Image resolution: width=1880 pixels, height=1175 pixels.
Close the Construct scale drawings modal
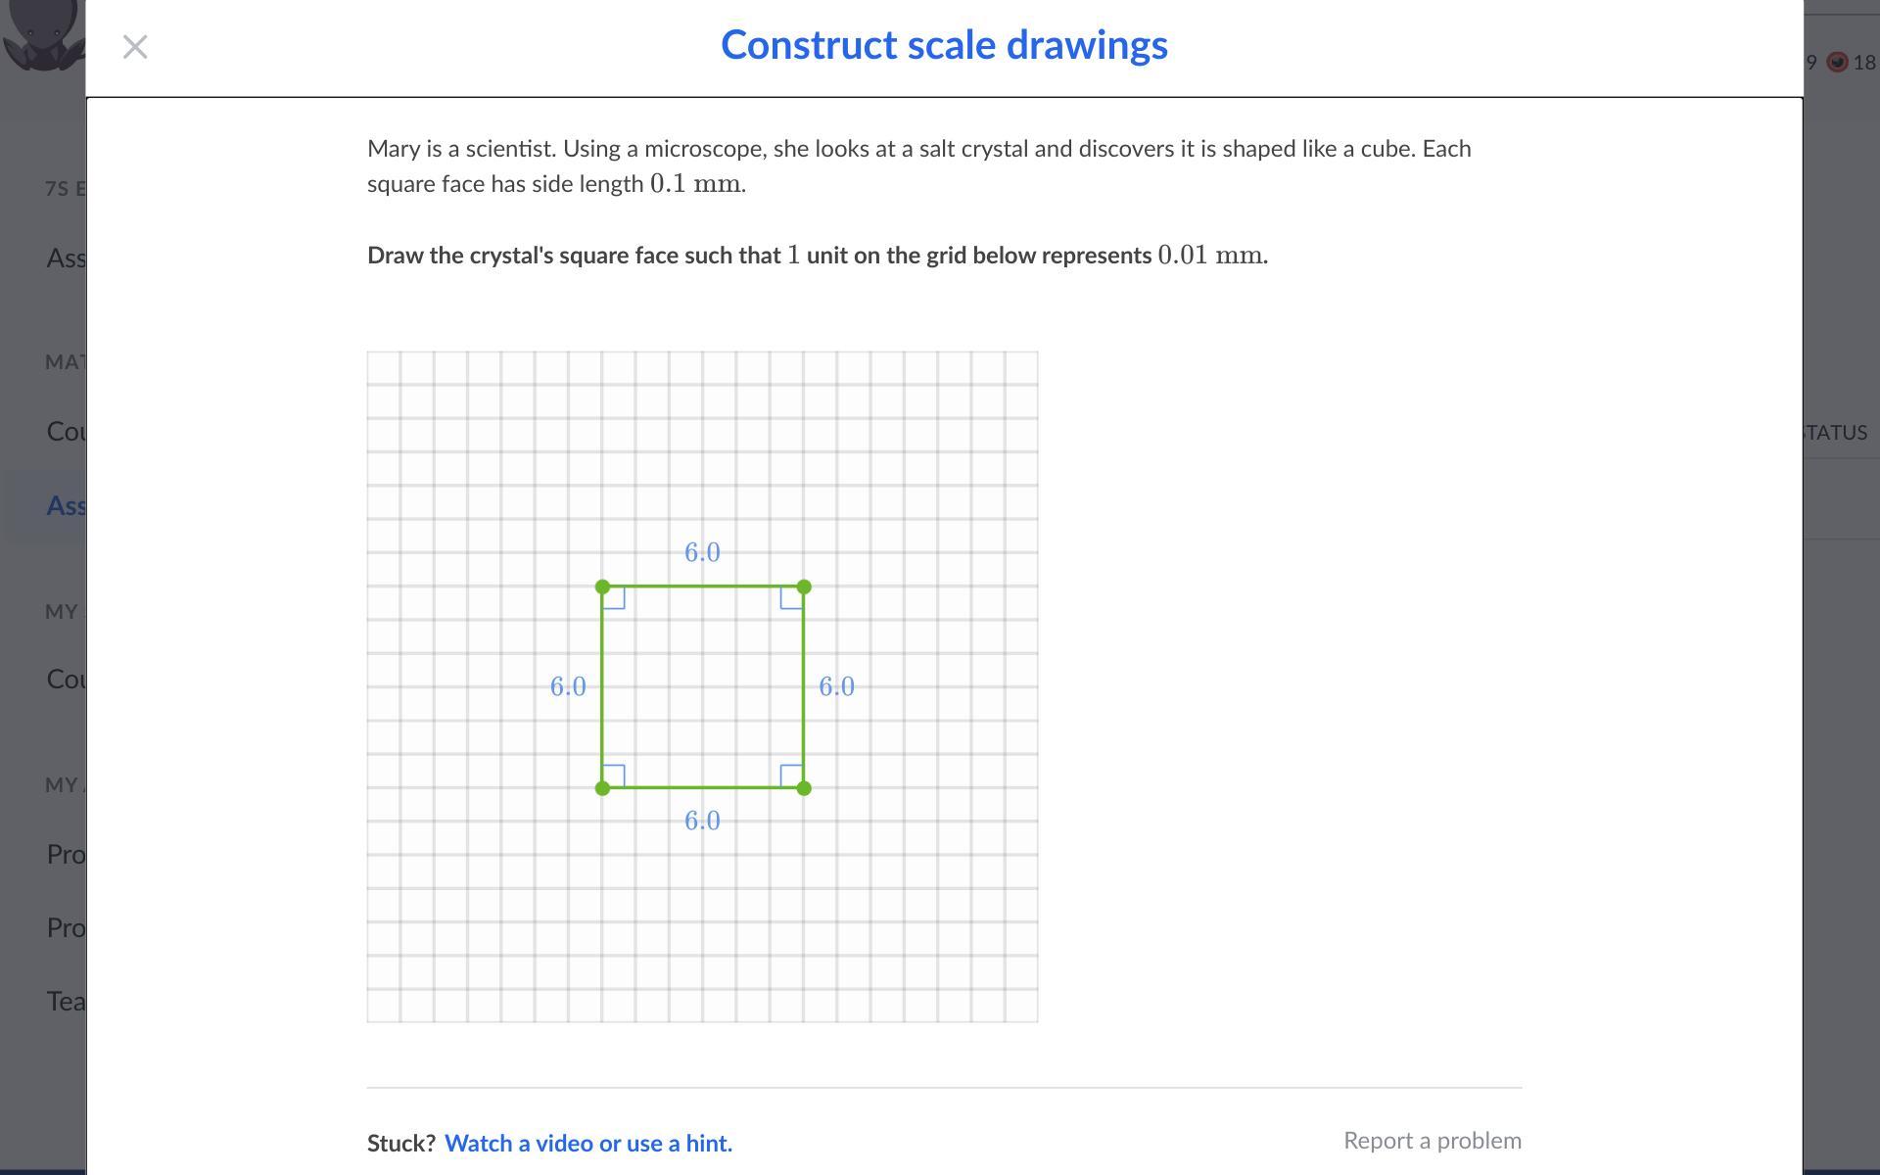[x=135, y=47]
